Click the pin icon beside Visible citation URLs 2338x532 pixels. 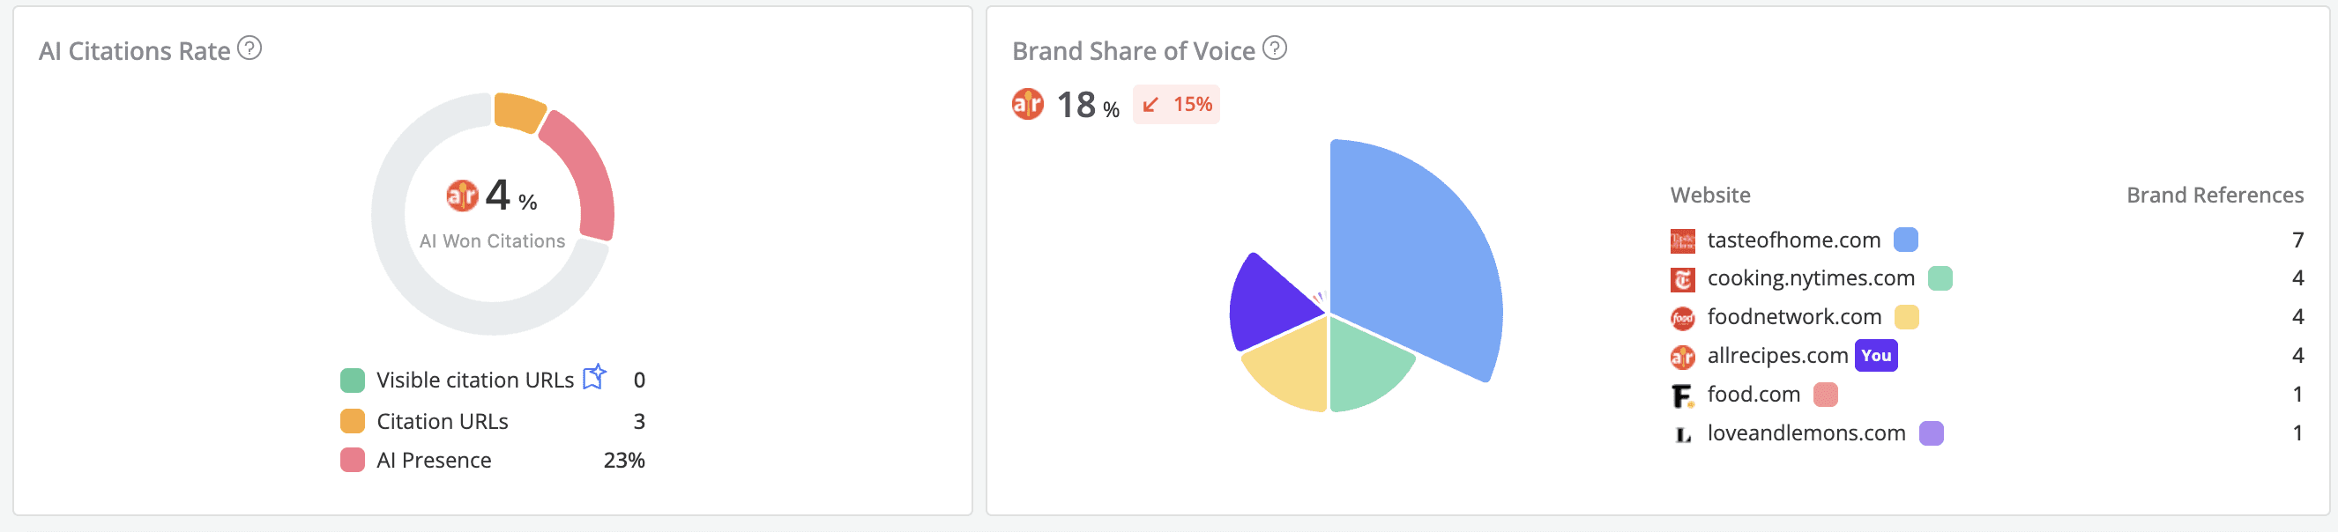(594, 378)
